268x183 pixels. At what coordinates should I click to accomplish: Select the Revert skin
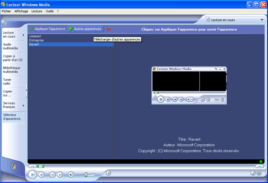pos(71,44)
